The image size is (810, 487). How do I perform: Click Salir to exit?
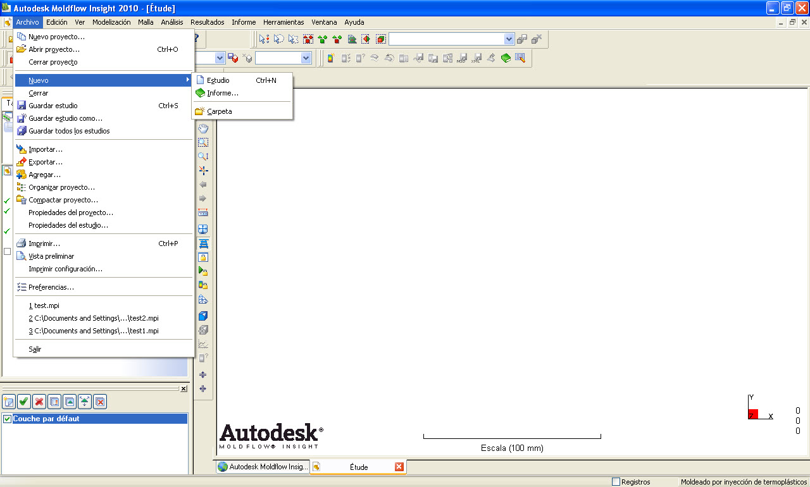[x=104, y=349]
